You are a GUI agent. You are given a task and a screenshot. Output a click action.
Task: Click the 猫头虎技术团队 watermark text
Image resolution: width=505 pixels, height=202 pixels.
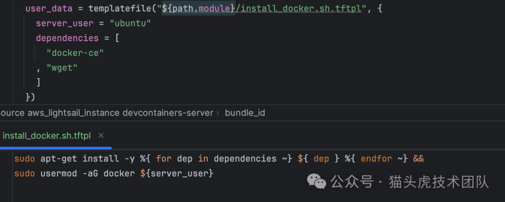coord(439,182)
